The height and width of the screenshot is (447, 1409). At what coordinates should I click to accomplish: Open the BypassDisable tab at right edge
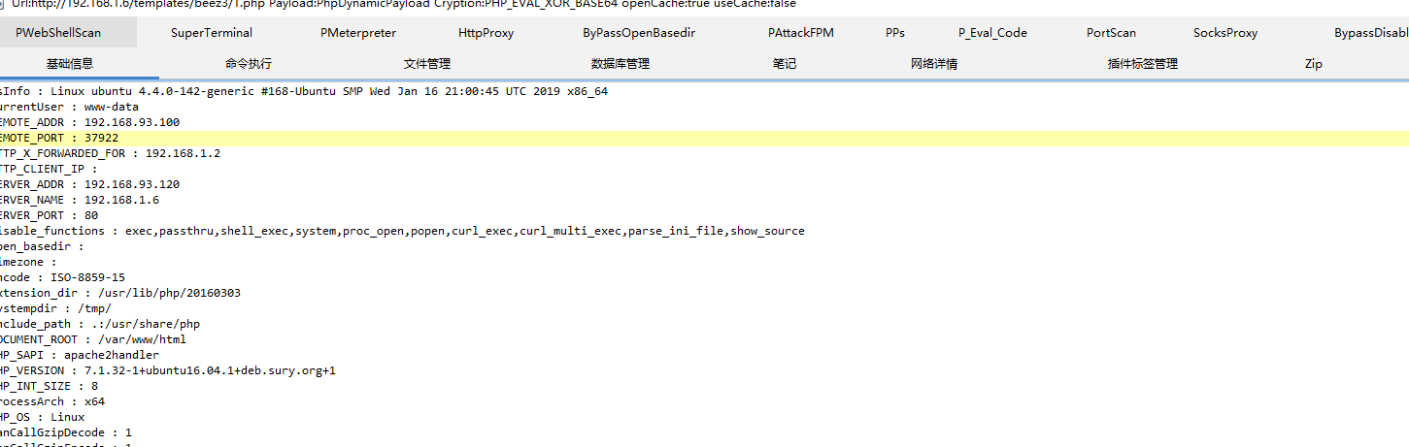pos(1370,33)
